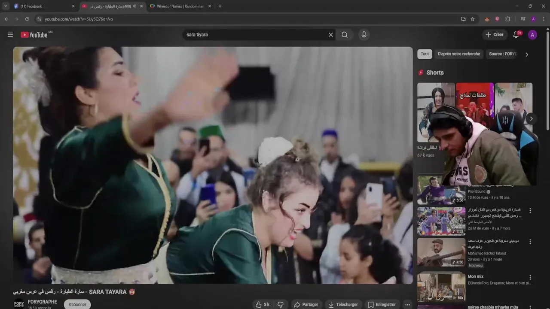Go to YouTube home via logo
The image size is (550, 309).
34,35
